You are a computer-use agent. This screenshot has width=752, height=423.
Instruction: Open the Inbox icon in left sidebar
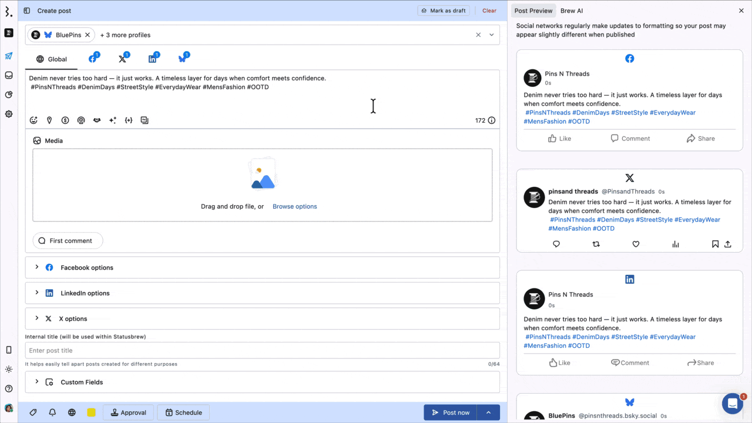click(9, 75)
